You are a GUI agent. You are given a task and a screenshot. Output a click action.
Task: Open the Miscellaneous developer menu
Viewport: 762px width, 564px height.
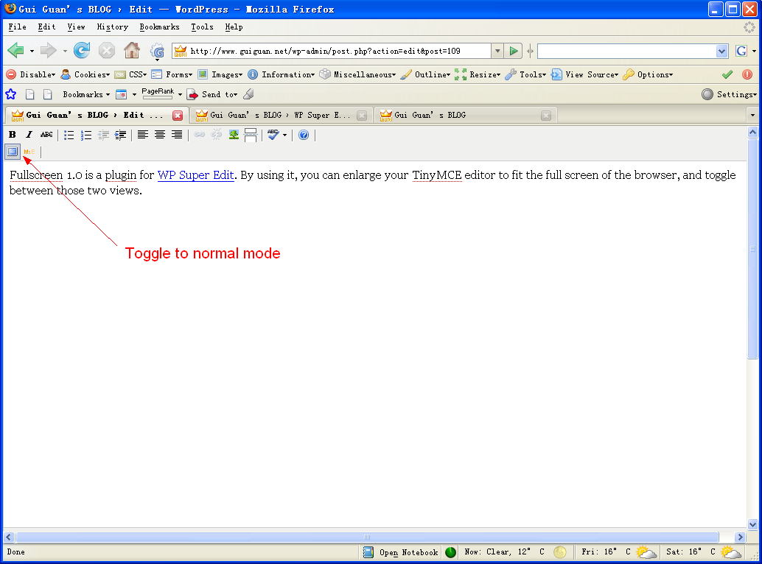(357, 75)
